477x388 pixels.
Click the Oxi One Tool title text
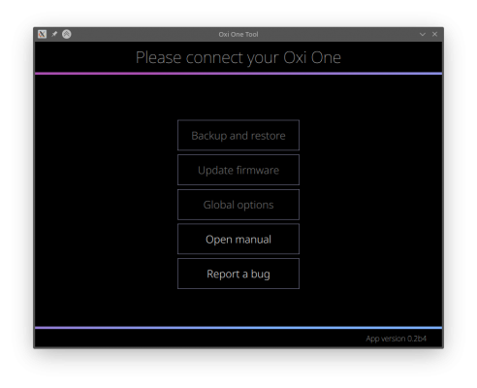pos(238,34)
